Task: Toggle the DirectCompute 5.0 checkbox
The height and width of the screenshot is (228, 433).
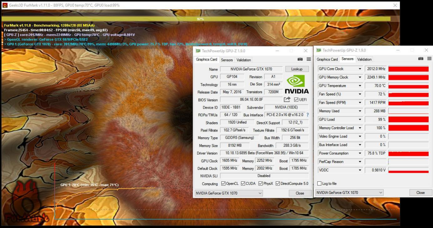Action: coord(278,184)
